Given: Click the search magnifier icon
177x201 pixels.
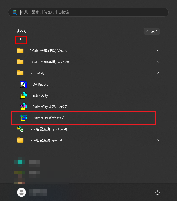Looking at the screenshot, I should coord(15,12).
